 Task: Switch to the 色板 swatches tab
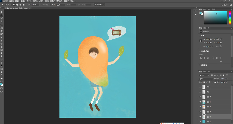tap(205, 9)
